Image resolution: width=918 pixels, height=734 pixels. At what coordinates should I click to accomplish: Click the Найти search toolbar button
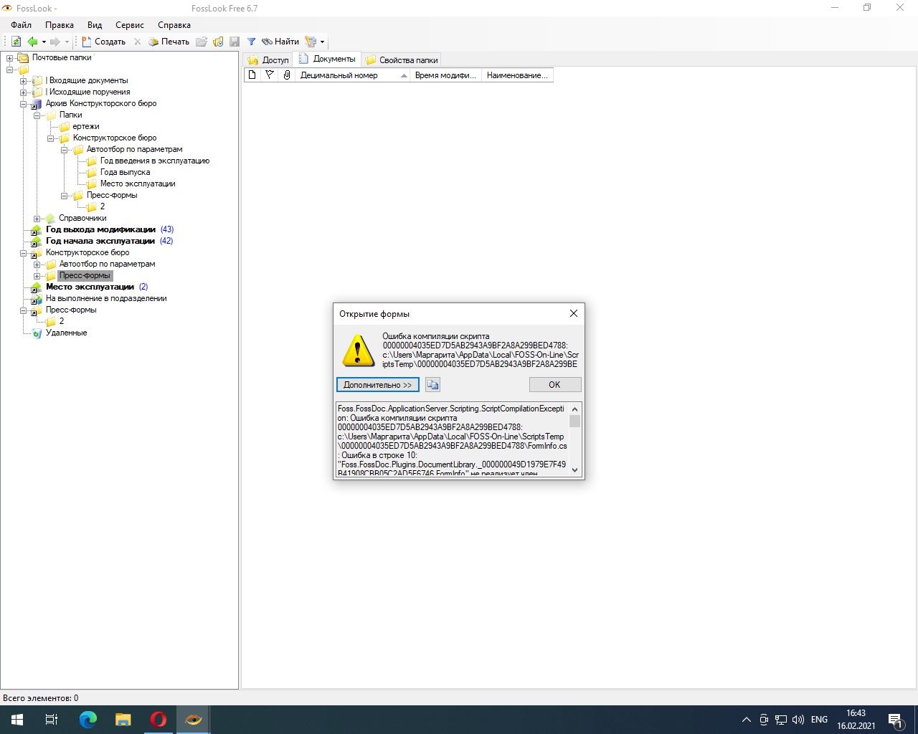(x=280, y=42)
